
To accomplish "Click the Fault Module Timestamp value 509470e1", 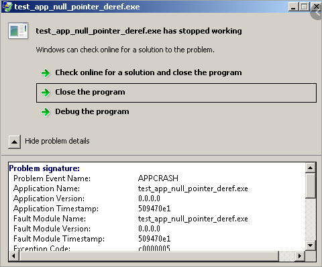I will (154, 239).
